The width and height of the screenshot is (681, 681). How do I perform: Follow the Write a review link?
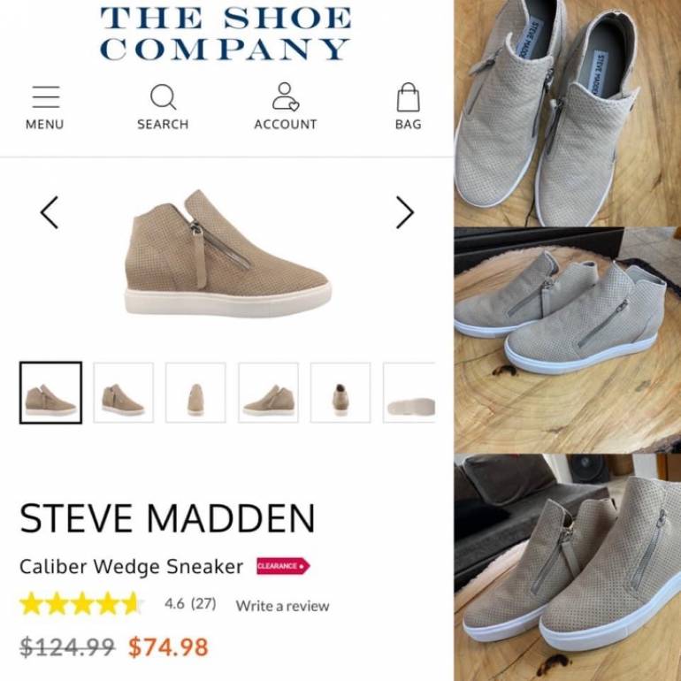click(282, 606)
